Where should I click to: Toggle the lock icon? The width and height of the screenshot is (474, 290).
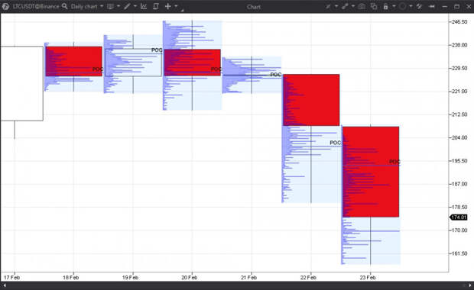[x=386, y=6]
